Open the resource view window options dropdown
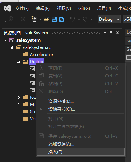131x162 pixels. (x=105, y=33)
